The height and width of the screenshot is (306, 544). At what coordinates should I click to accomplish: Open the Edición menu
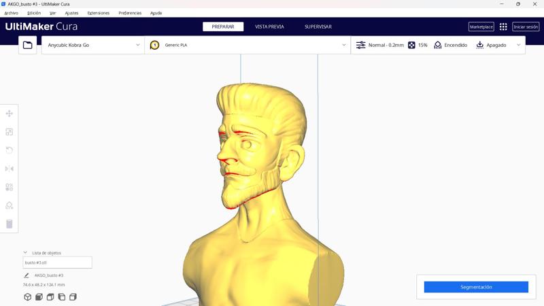(34, 13)
